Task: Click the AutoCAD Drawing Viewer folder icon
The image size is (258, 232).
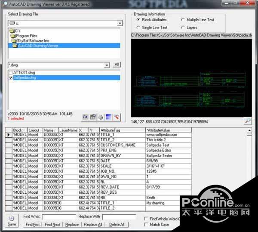Action: (15, 46)
